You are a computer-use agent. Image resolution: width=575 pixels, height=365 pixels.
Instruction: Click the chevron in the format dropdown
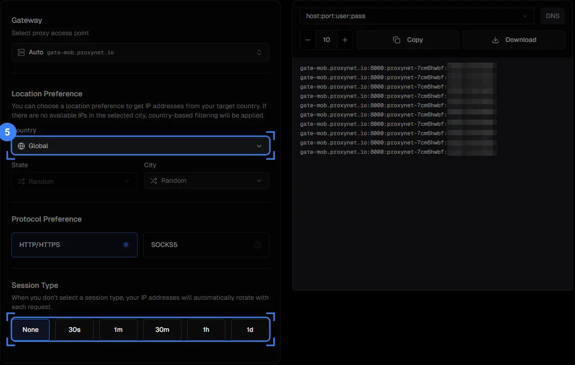click(525, 16)
